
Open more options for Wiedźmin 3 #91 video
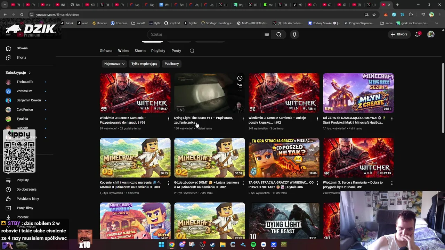392,183
